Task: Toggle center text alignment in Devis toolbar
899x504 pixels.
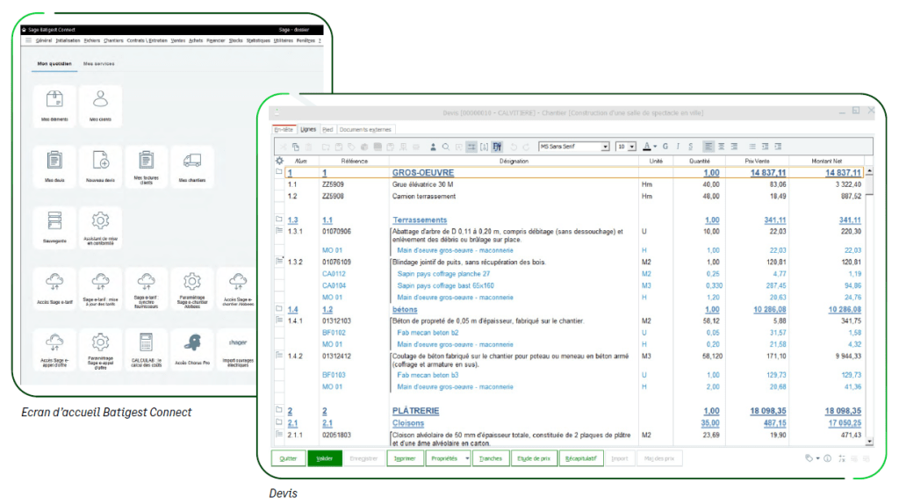Action: click(x=722, y=147)
